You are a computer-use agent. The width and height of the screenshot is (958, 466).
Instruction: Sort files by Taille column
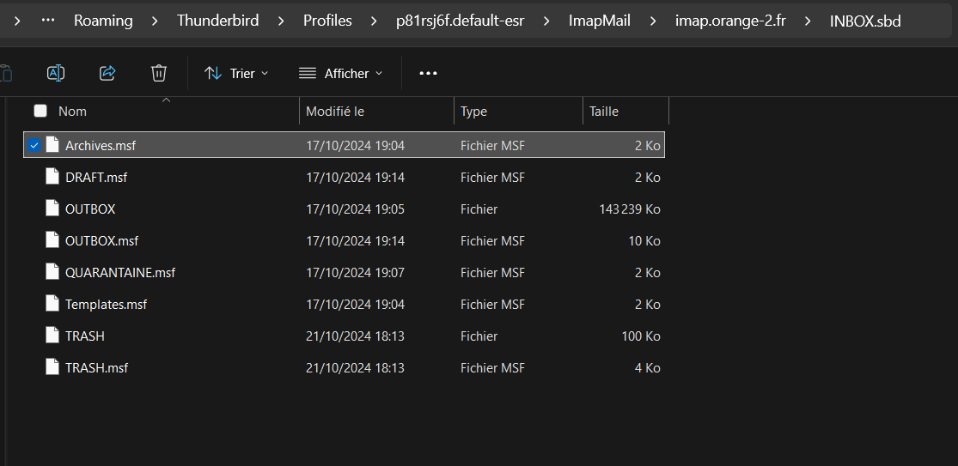604,111
